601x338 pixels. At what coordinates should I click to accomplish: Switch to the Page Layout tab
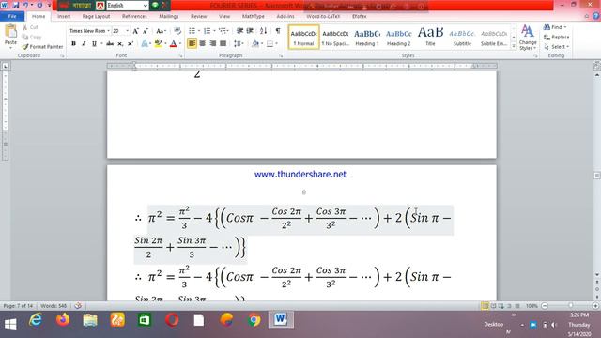(96, 16)
